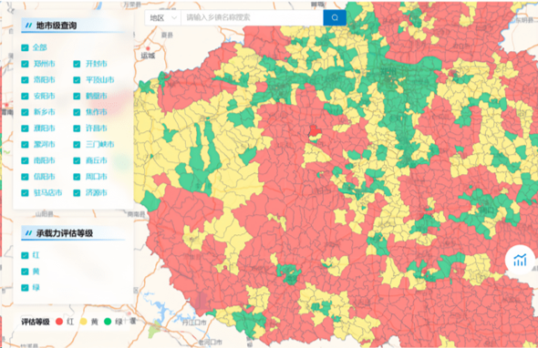Disable the 红 rating level checkbox

click(x=25, y=255)
